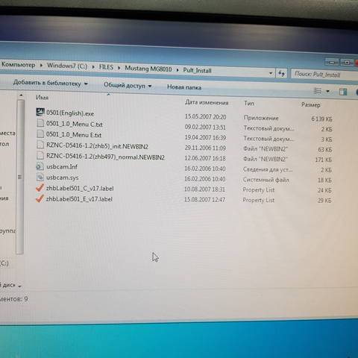
Task: Expand the arrow after Mustang MG8010 in breadcrumb
Action: (178, 70)
